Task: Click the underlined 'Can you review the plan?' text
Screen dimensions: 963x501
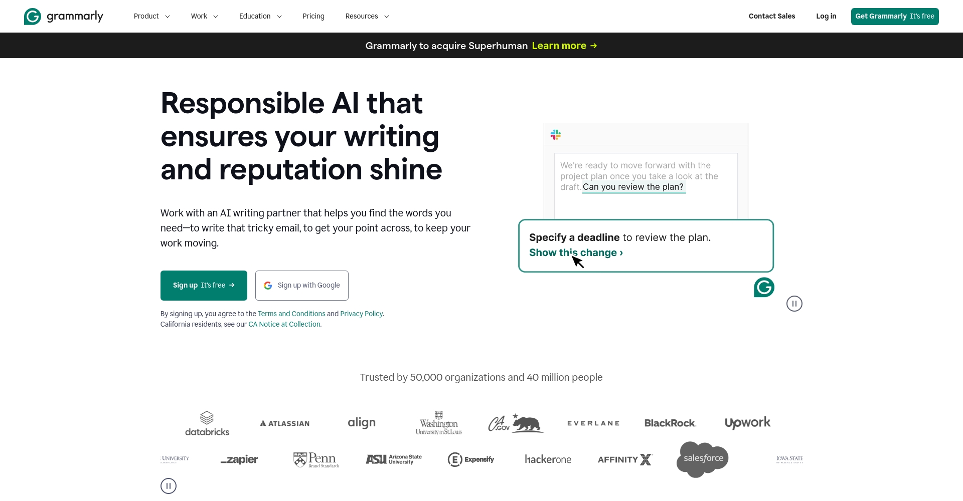Action: pyautogui.click(x=633, y=187)
